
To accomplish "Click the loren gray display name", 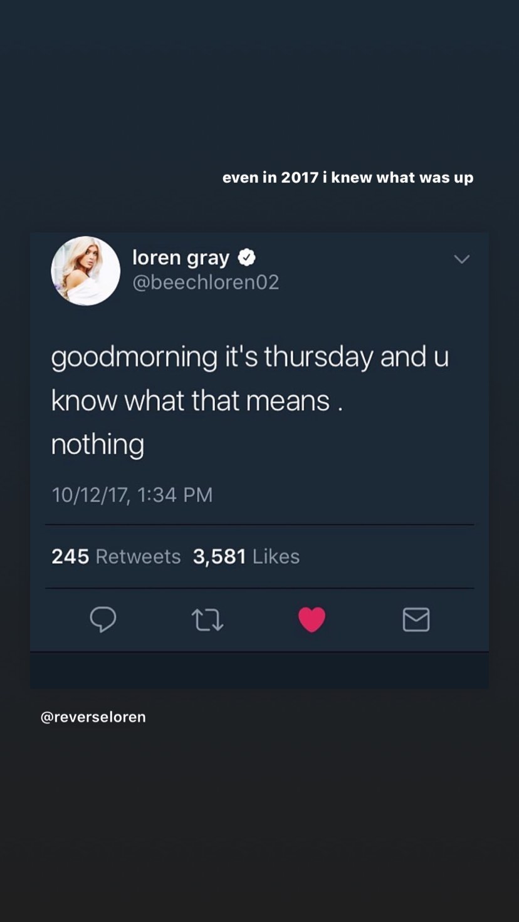I will [x=181, y=257].
